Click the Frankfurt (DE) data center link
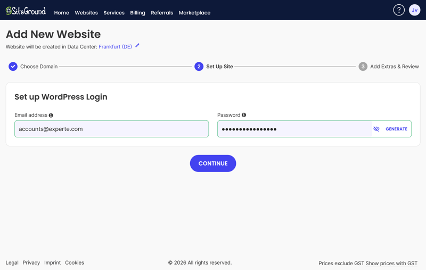 (115, 47)
